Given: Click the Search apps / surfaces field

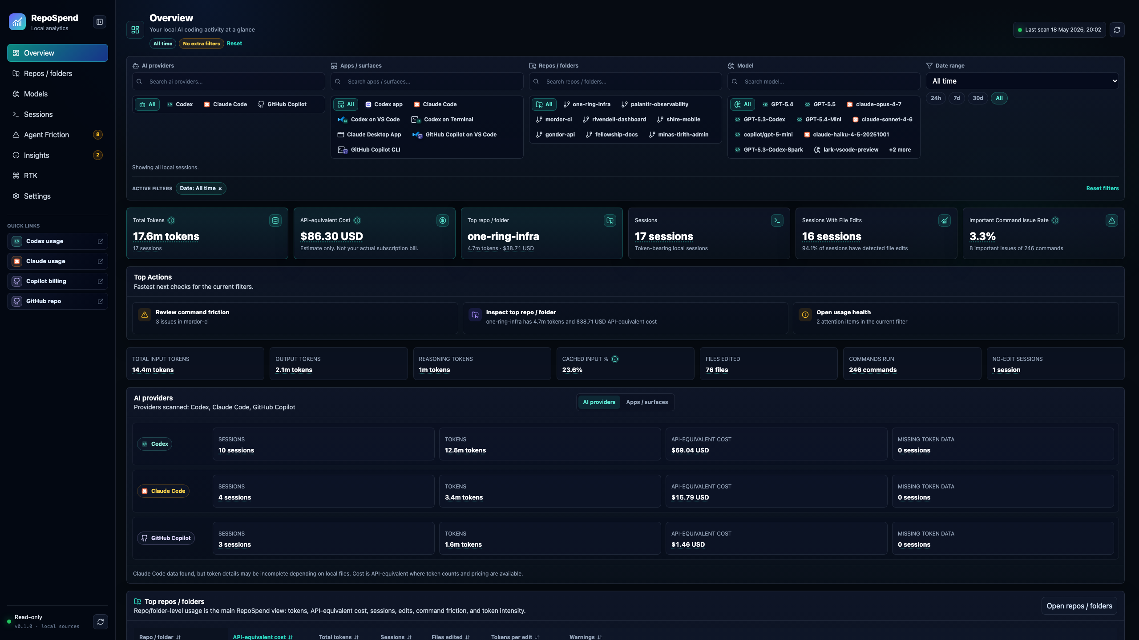Looking at the screenshot, I should 427,82.
